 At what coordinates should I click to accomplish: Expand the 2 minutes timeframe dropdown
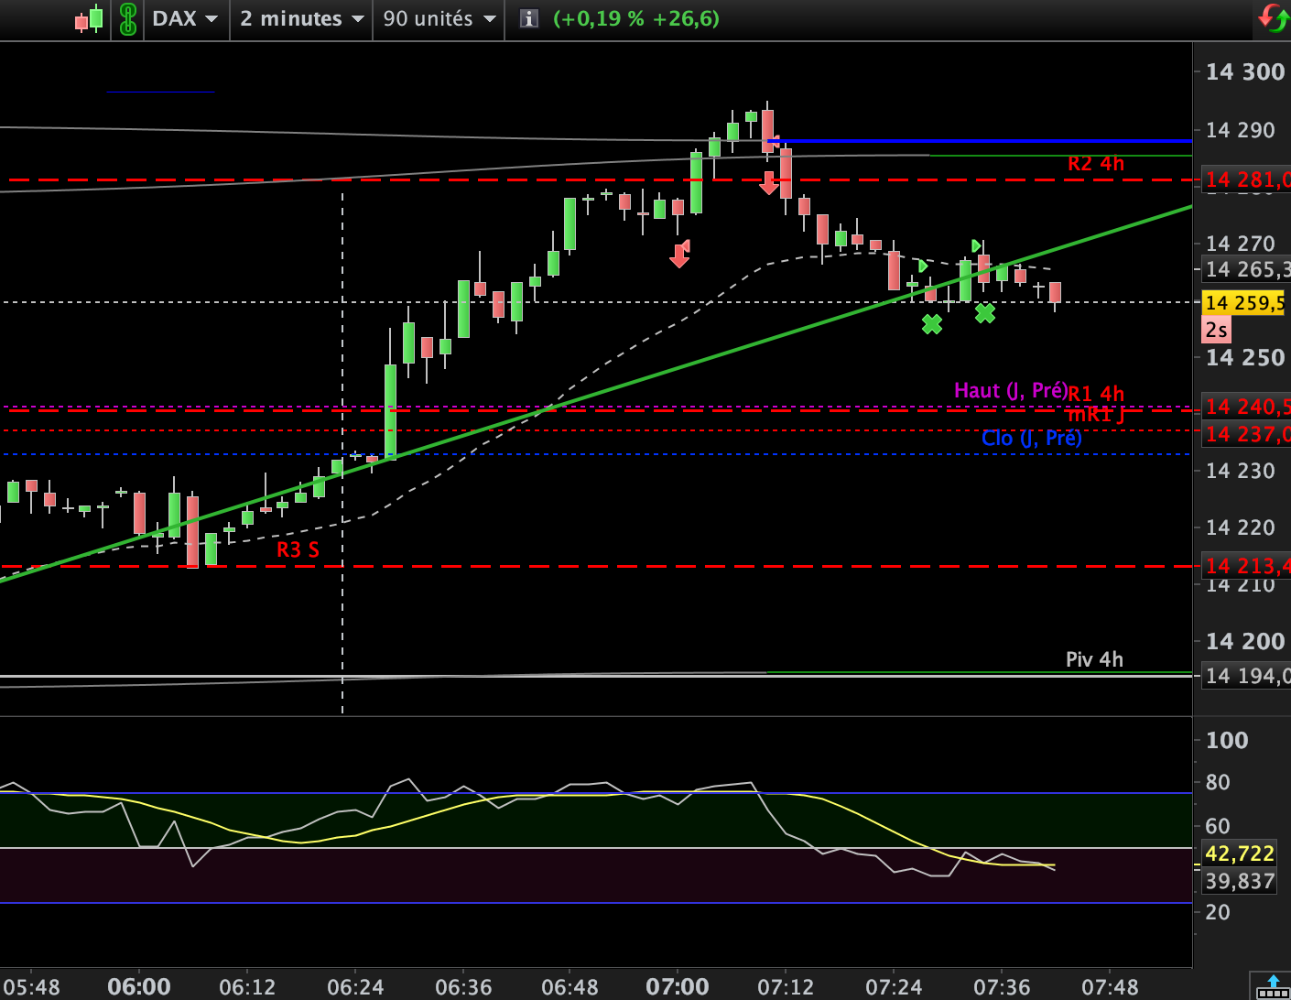[x=301, y=18]
